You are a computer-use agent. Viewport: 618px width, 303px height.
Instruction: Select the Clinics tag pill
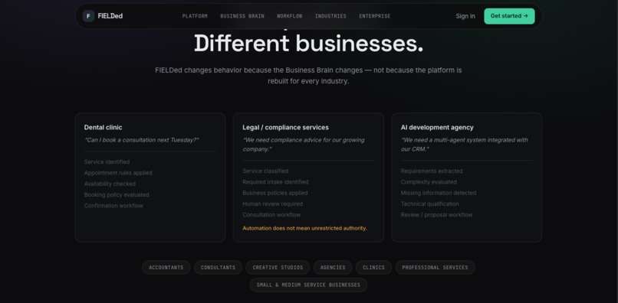coord(373,268)
